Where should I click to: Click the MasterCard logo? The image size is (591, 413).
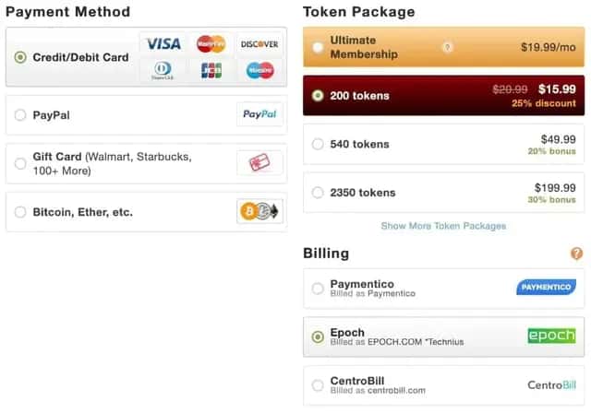(x=211, y=43)
